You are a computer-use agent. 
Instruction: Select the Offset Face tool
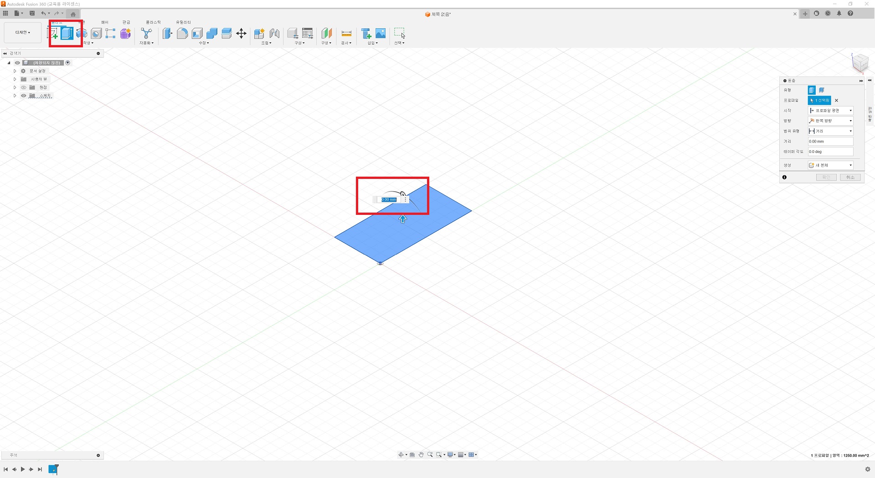click(226, 33)
